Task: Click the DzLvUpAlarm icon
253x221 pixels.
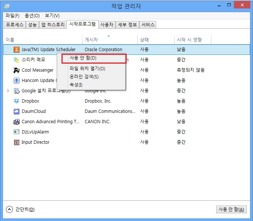Action: coord(17,132)
